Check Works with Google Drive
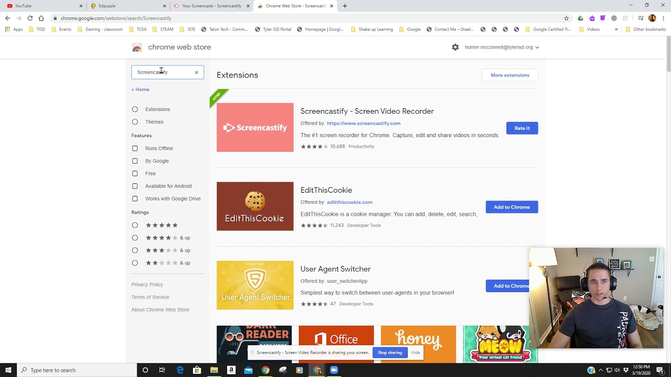Image resolution: width=671 pixels, height=377 pixels. [x=135, y=199]
